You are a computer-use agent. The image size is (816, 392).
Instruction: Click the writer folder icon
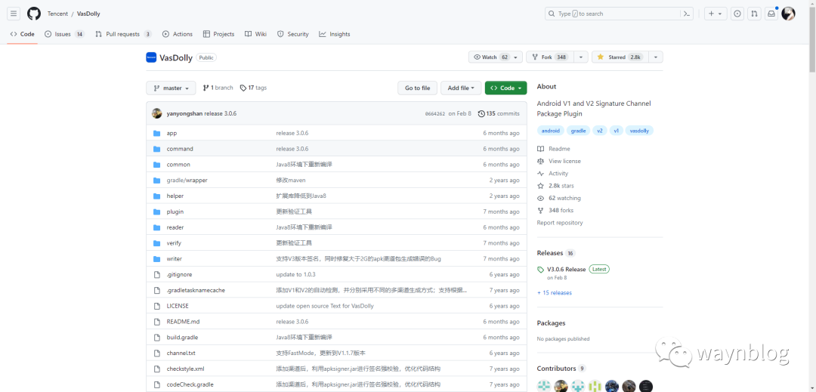(x=156, y=259)
